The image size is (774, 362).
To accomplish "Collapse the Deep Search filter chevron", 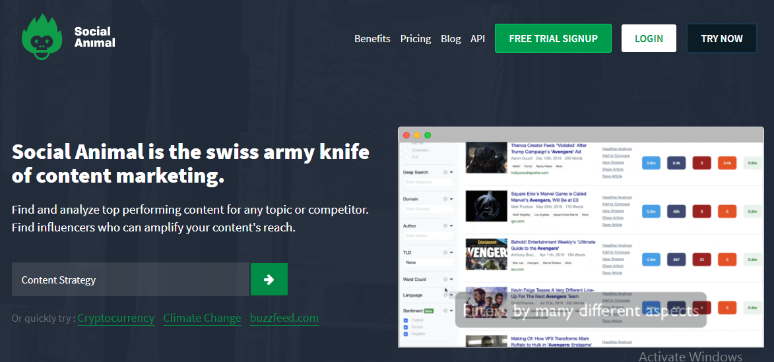I will [x=451, y=172].
